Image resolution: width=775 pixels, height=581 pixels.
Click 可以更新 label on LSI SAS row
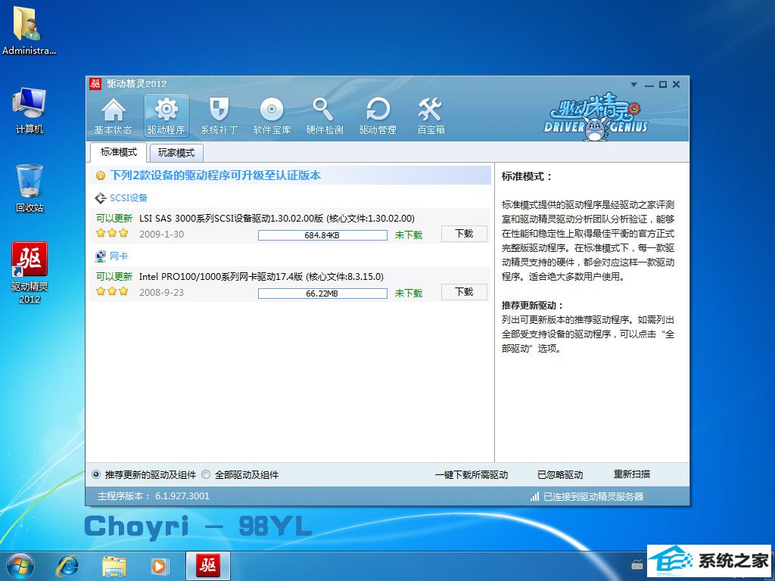[x=114, y=219]
